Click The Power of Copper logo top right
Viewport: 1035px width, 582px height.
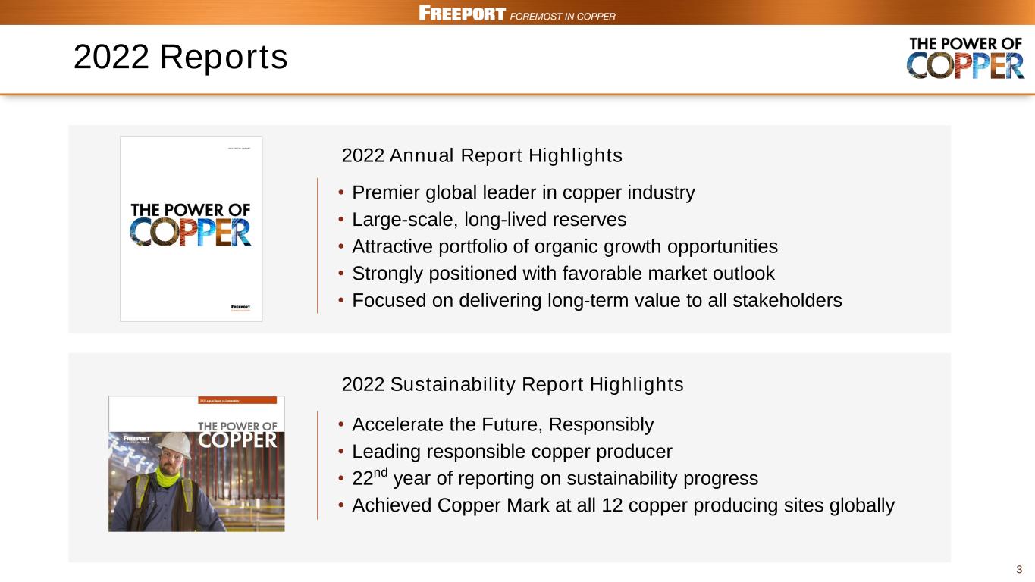[x=967, y=58]
